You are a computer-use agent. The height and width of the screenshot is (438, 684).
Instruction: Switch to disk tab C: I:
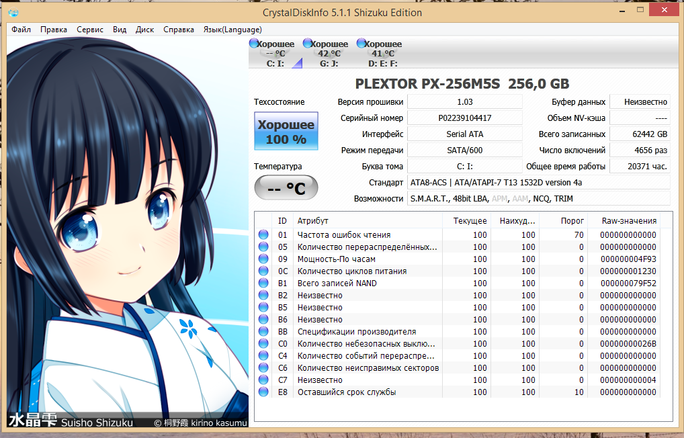[x=275, y=53]
